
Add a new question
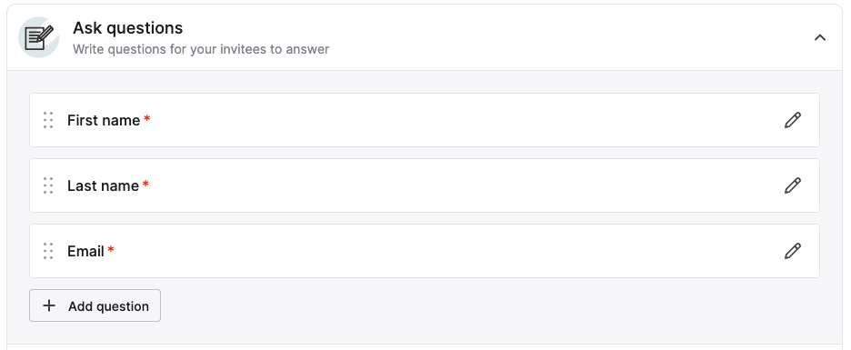[x=95, y=305]
